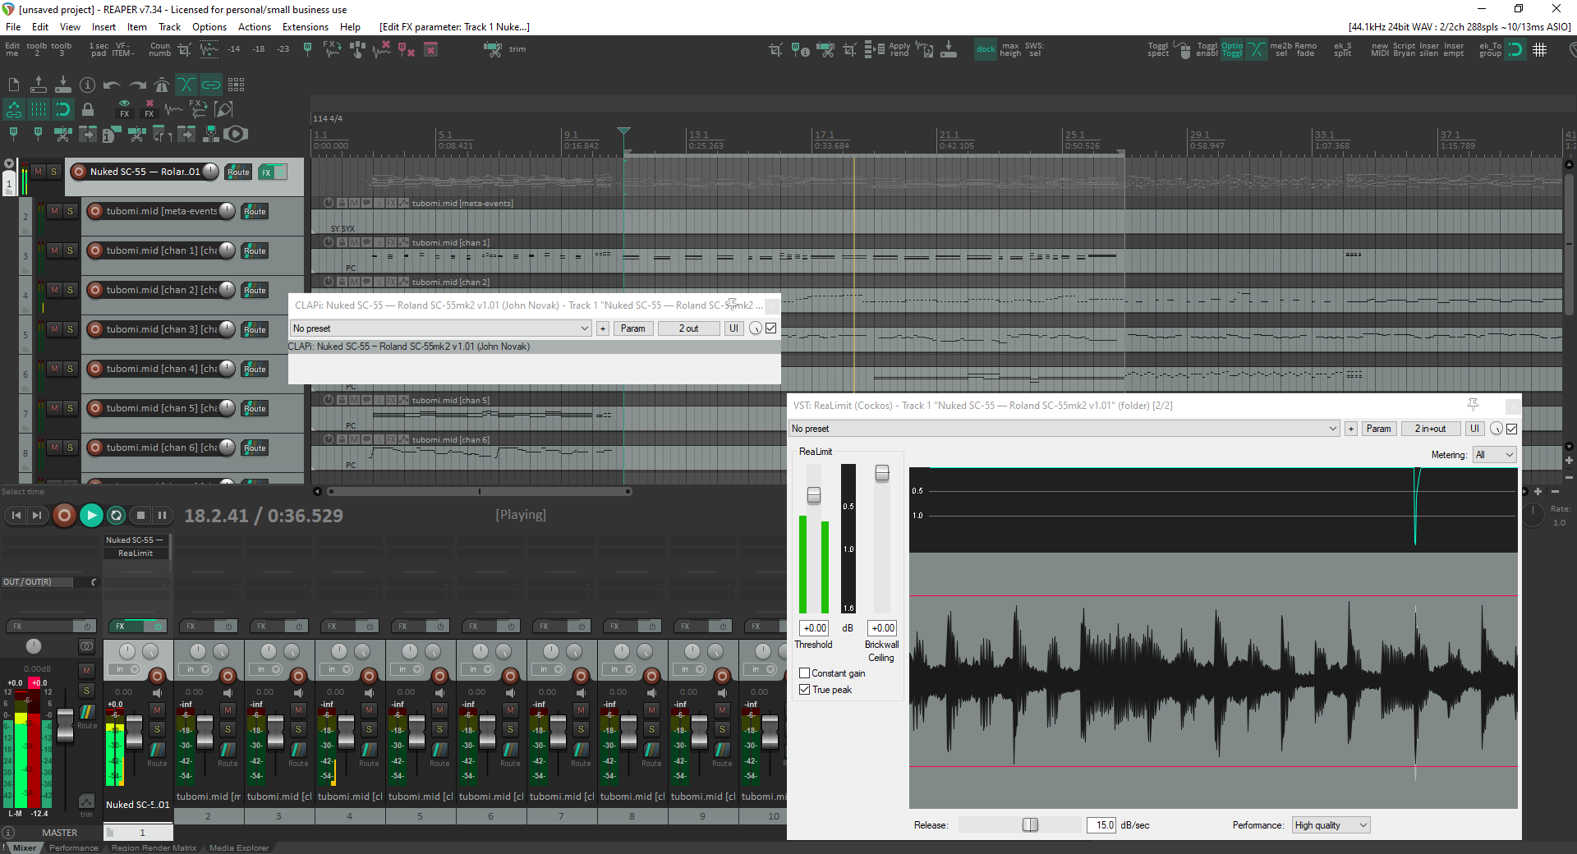Toggle the locking padlock icon
The height and width of the screenshot is (854, 1577).
(x=87, y=109)
